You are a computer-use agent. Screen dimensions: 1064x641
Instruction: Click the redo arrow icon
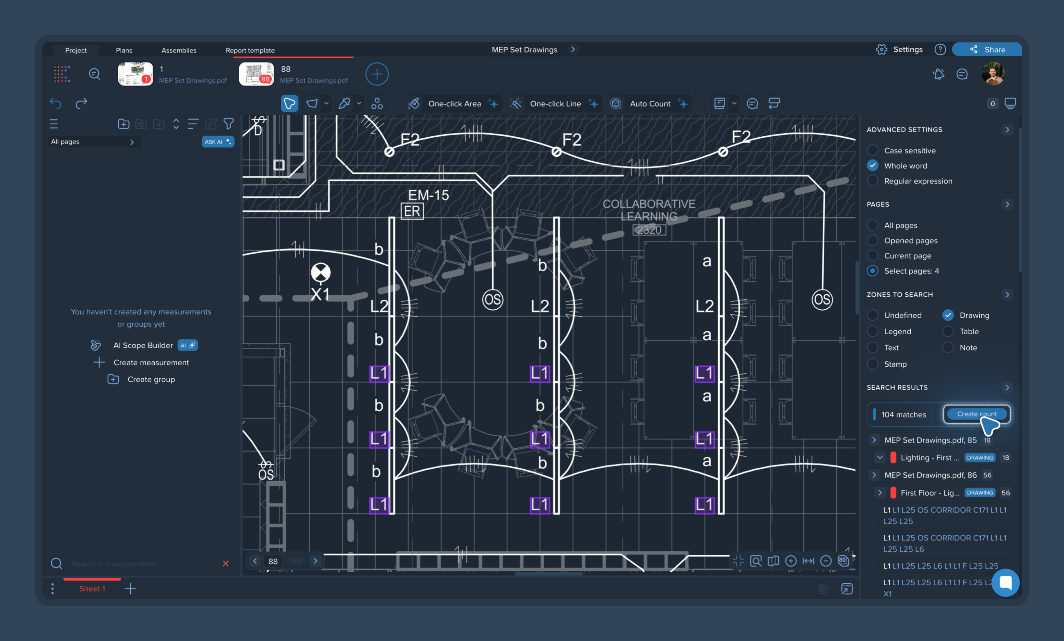[x=81, y=104]
